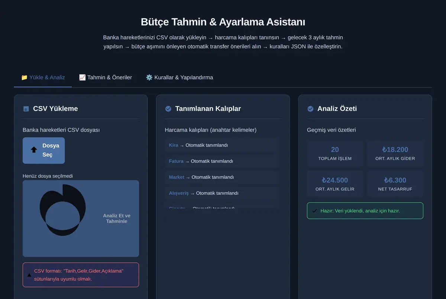Screen dimensions: 446x299
Task: Click the Bütçe Tahmin & Ayarlama Asistanı heading
Action: coord(223,22)
